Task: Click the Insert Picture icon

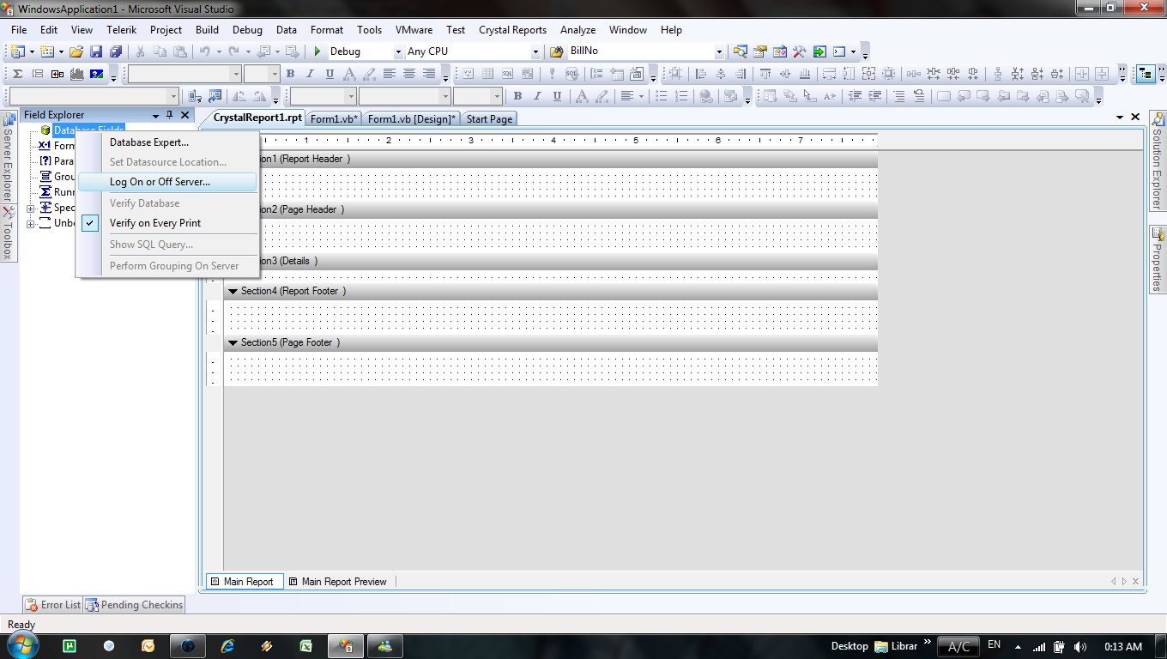Action: click(x=96, y=74)
